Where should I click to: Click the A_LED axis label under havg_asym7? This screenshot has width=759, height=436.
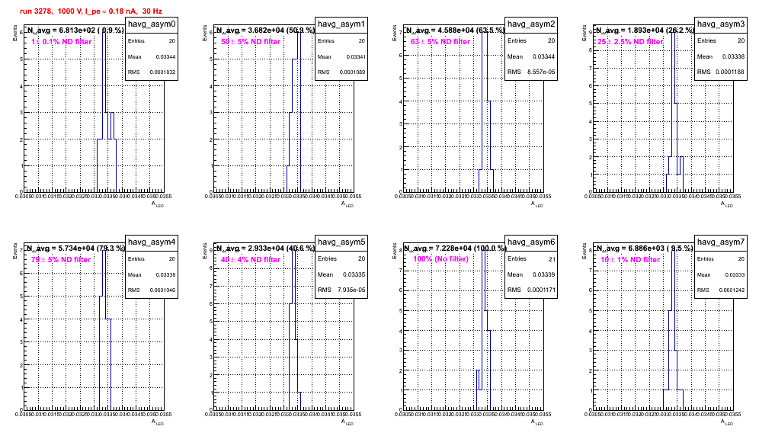pos(727,422)
